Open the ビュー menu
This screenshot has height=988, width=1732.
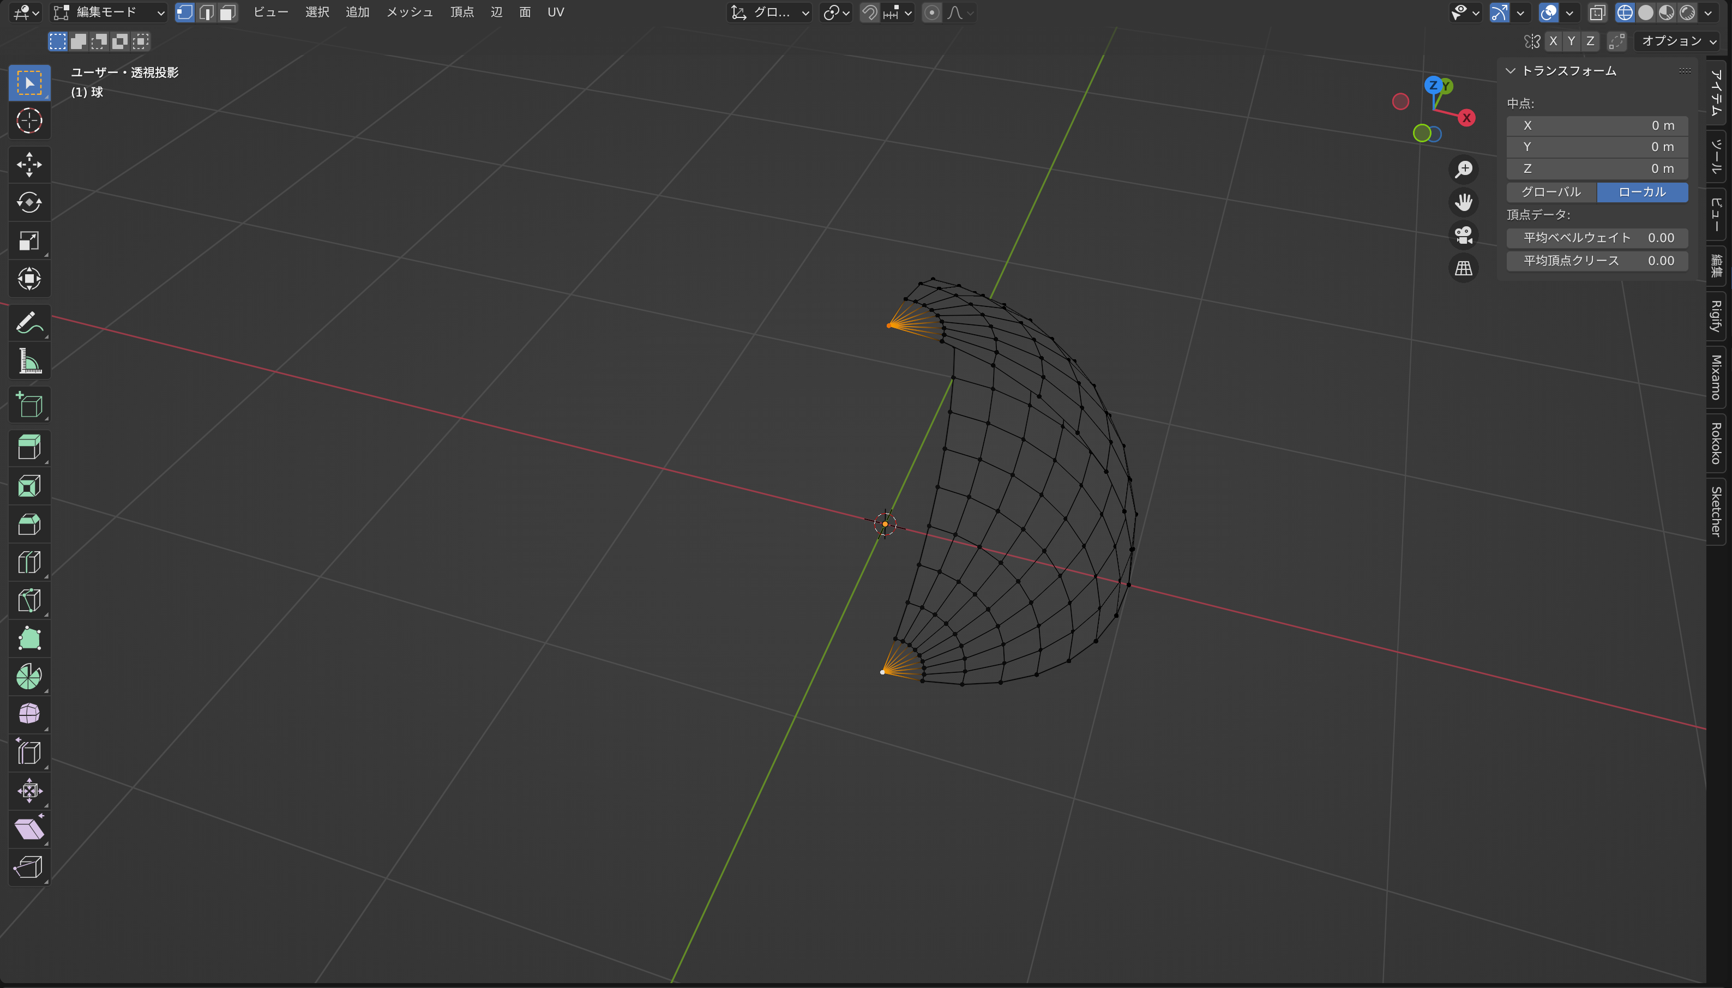click(x=271, y=12)
